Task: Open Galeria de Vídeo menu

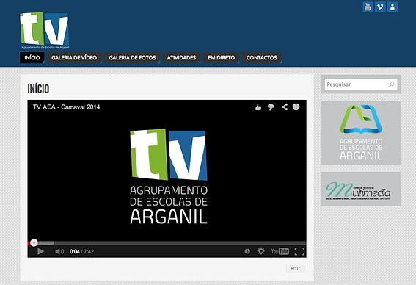Action: (x=74, y=57)
